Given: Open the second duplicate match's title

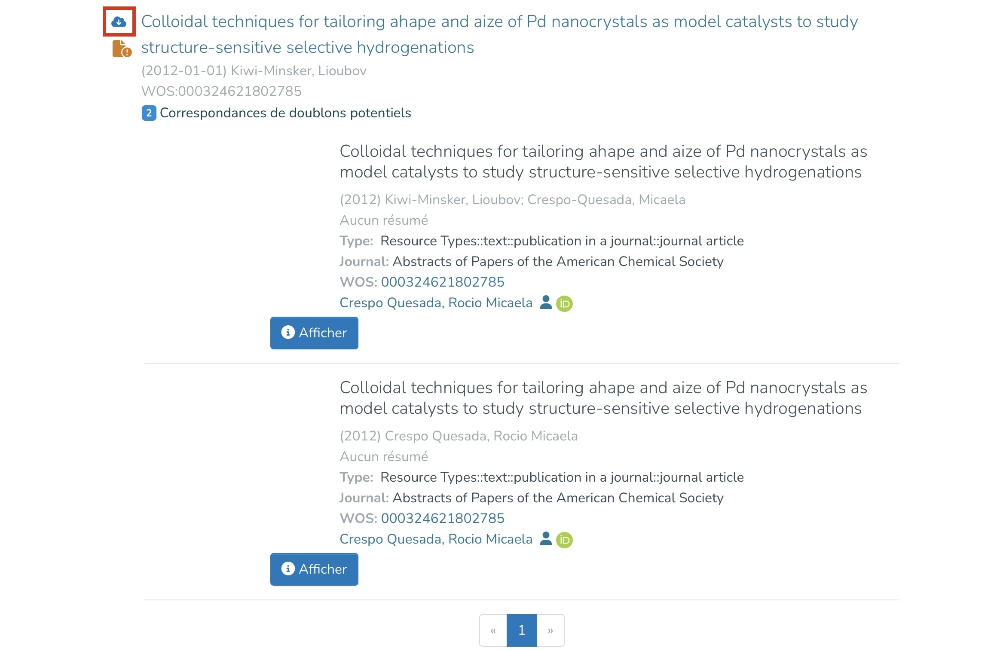Looking at the screenshot, I should (603, 398).
